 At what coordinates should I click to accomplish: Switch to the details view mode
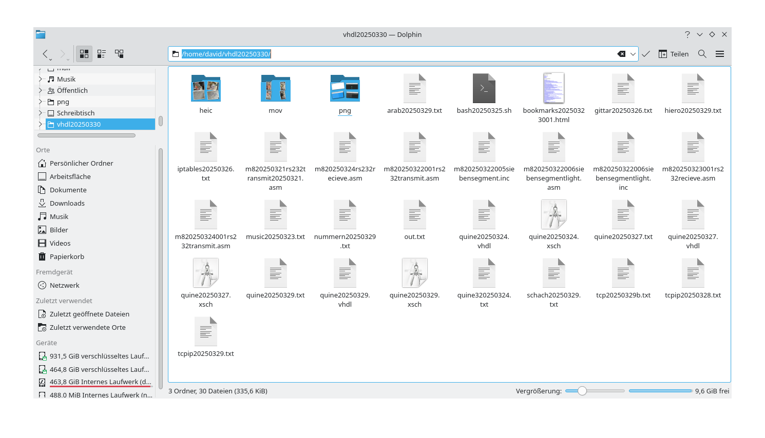pyautogui.click(x=119, y=53)
